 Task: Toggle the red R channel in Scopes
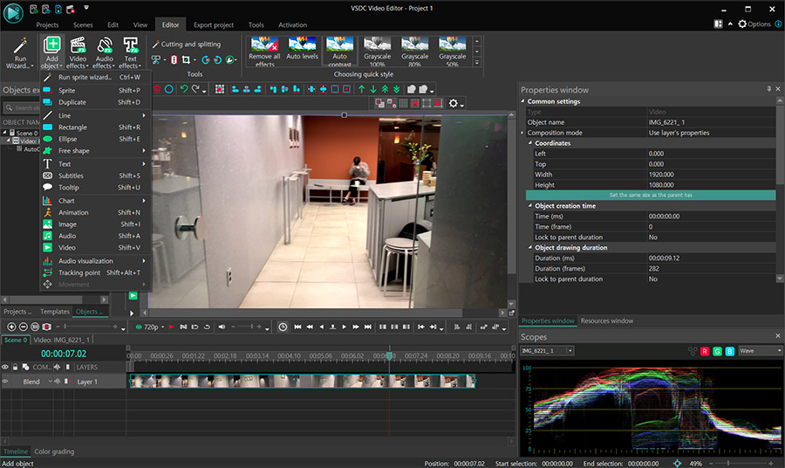[x=704, y=350]
